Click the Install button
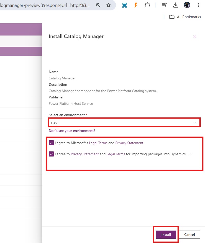The height and width of the screenshot is (243, 205). 166,235
